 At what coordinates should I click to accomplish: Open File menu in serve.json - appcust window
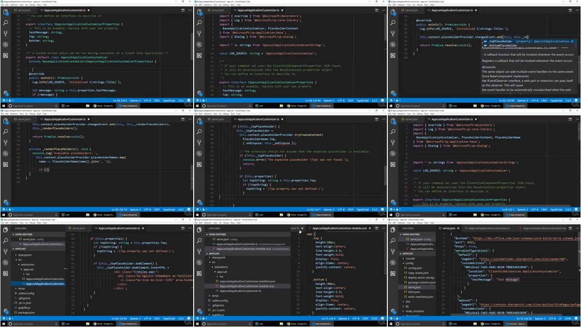[x=390, y=223]
